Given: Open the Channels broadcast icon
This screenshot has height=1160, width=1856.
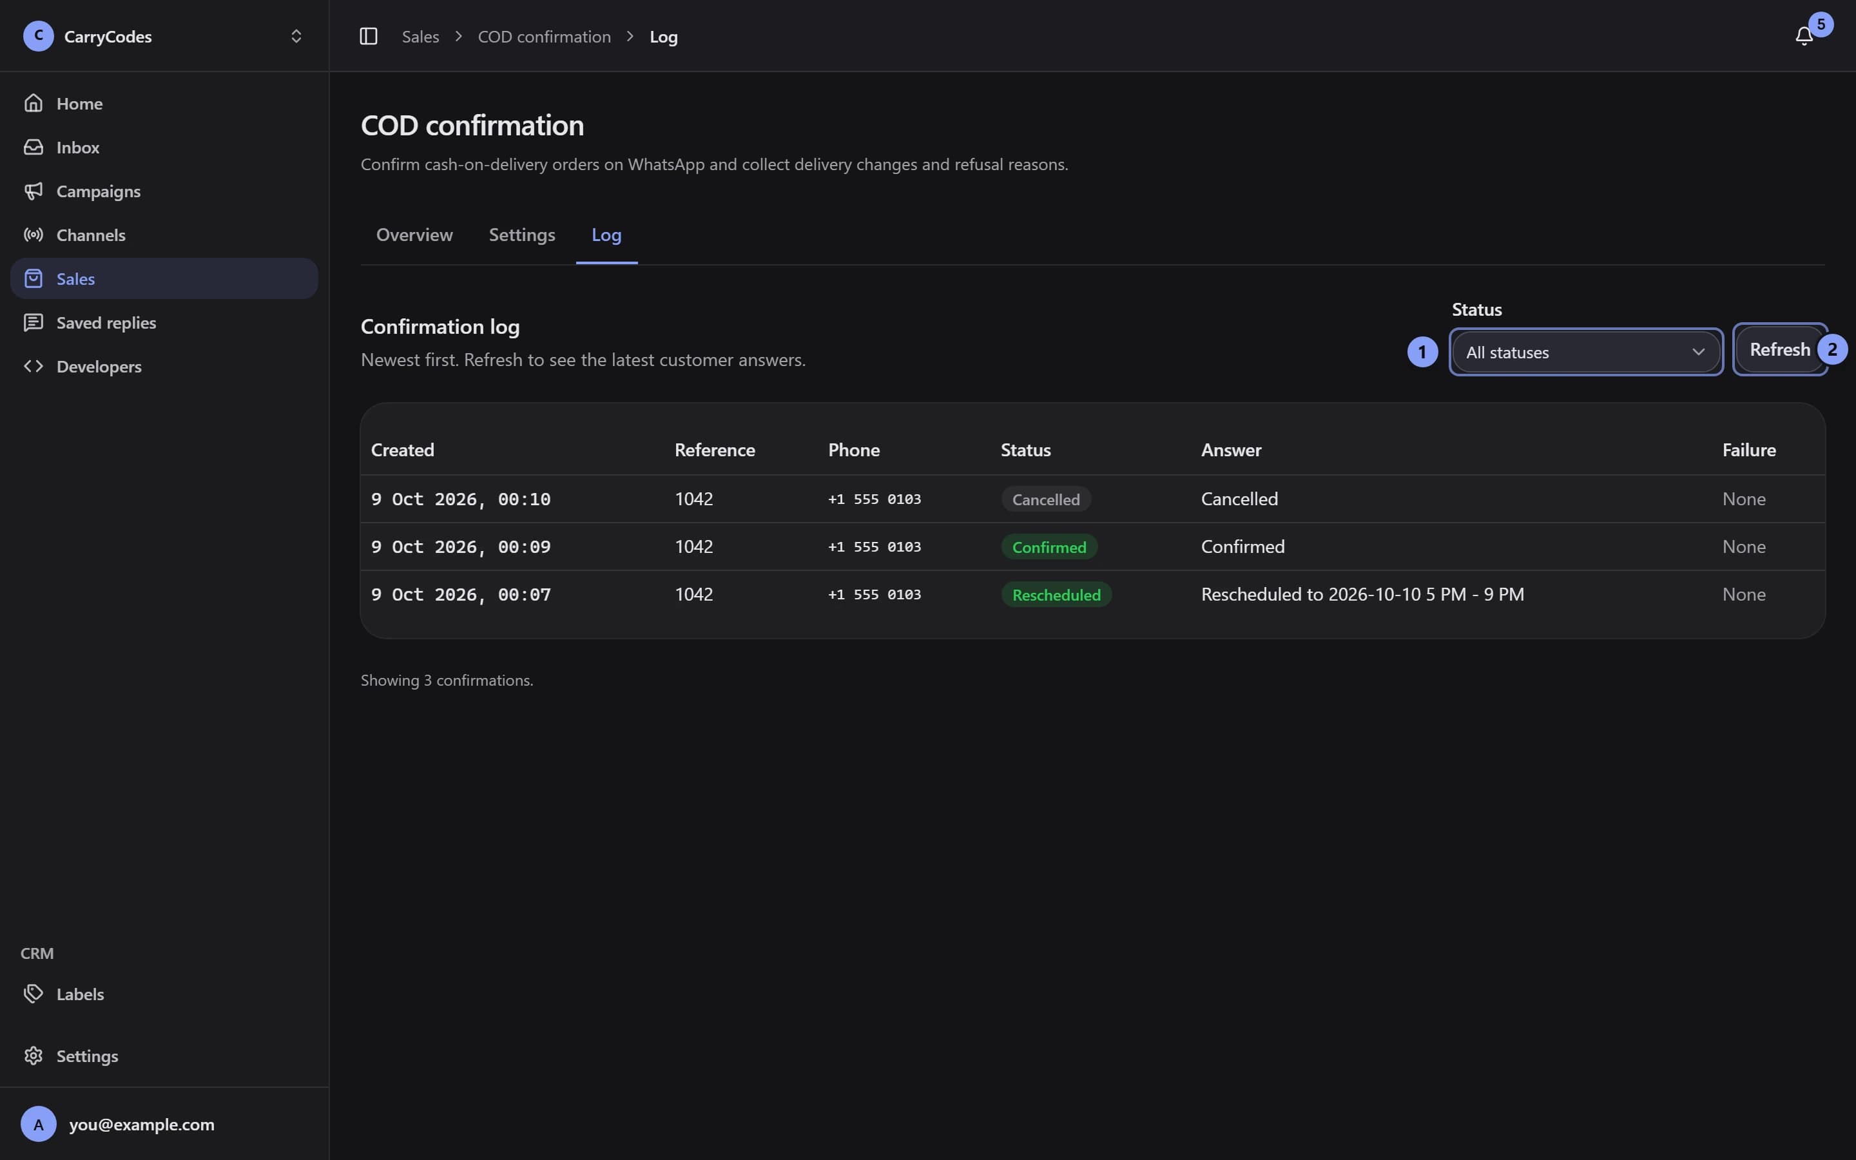Looking at the screenshot, I should [x=33, y=234].
